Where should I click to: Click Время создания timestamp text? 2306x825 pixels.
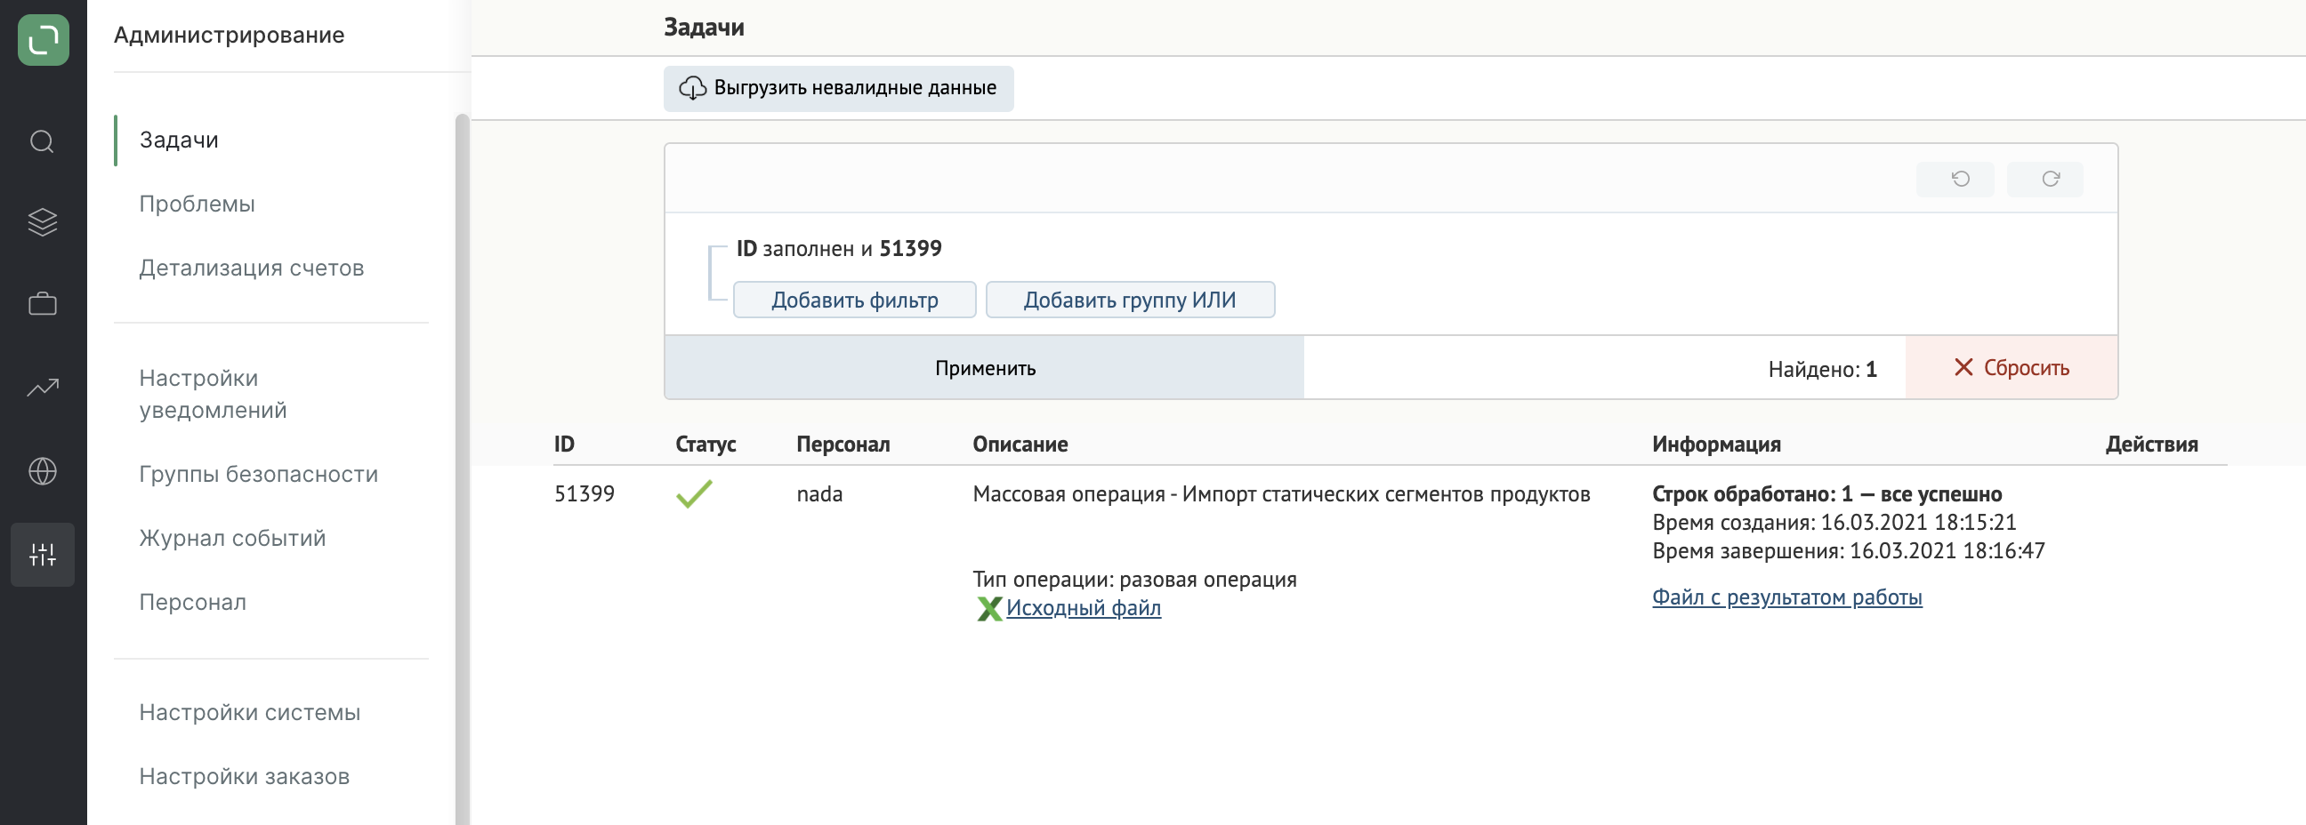(1834, 523)
